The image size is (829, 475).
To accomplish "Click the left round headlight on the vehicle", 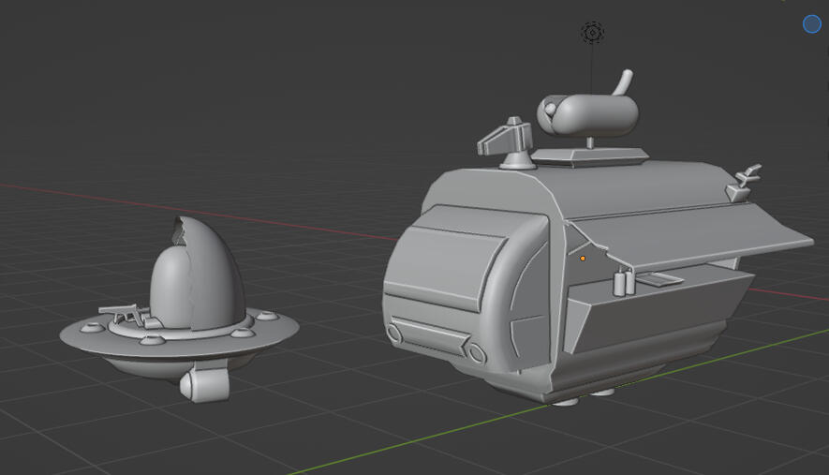I will coord(395,333).
